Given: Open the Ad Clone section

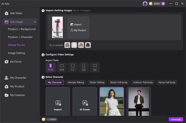Looking at the screenshot, I should (13, 61).
